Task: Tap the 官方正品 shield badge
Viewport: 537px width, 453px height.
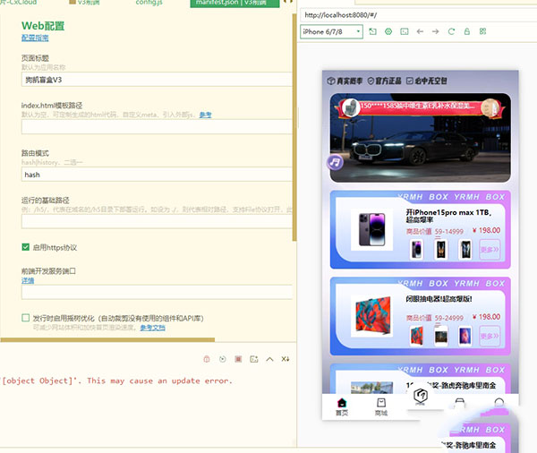Action: pos(384,81)
